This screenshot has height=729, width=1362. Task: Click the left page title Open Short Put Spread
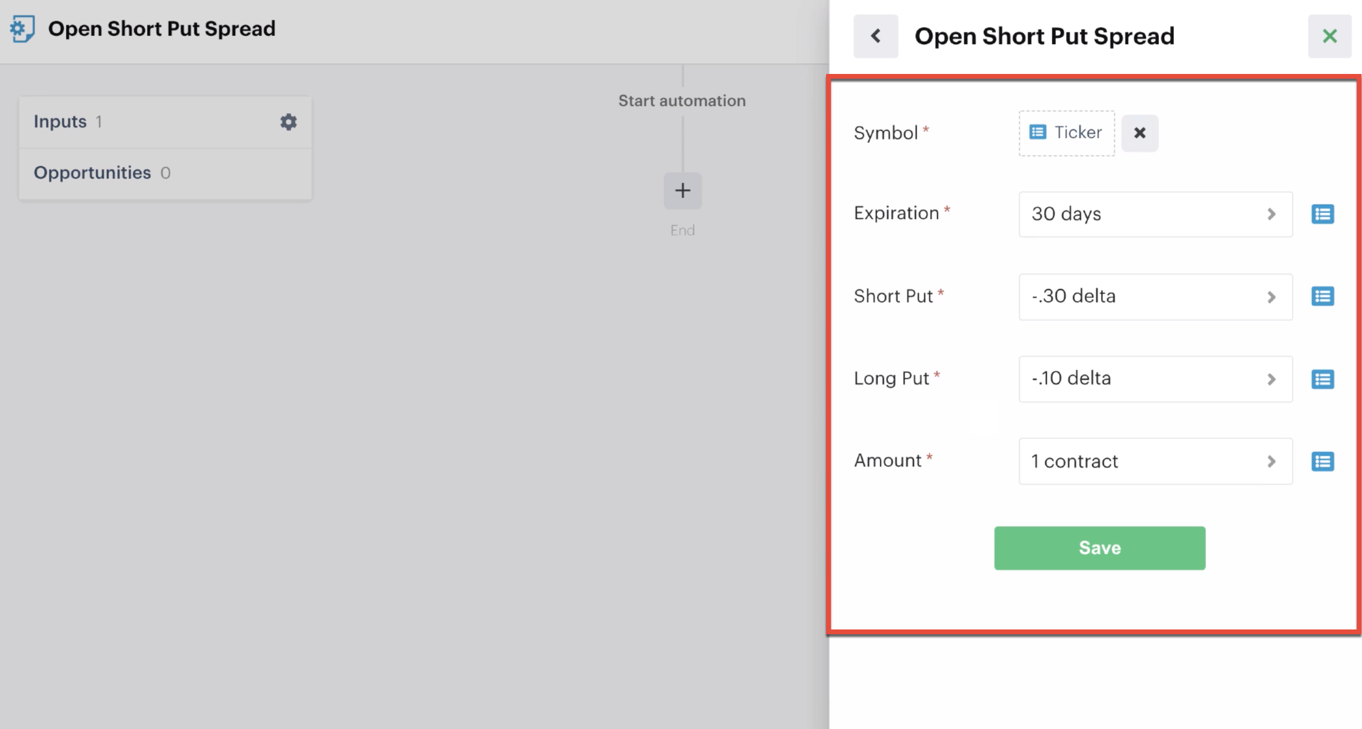point(162,28)
